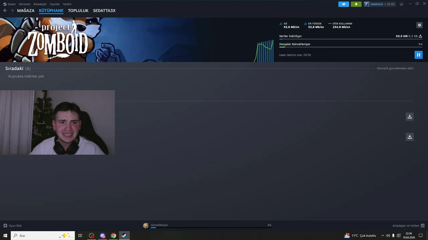Click the EN YÜKSEK peak speed readout
428x240 pixels.
(x=314, y=25)
